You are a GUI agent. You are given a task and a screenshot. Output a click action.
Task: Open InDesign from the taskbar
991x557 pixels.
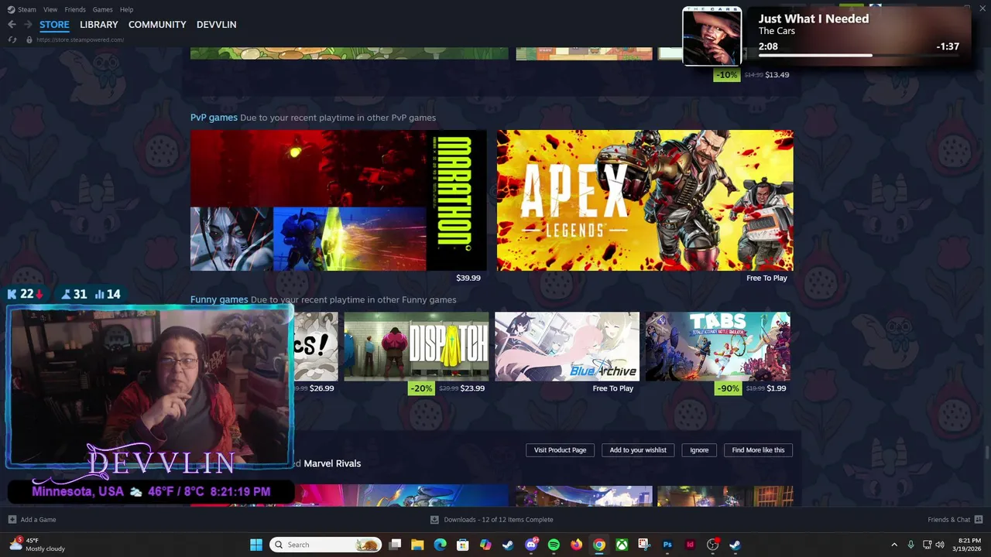coord(690,545)
